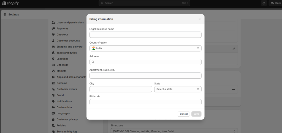Viewport: 282px width, 133px height.
Task: Click the Apps and sales channels icon
Action: [53, 77]
